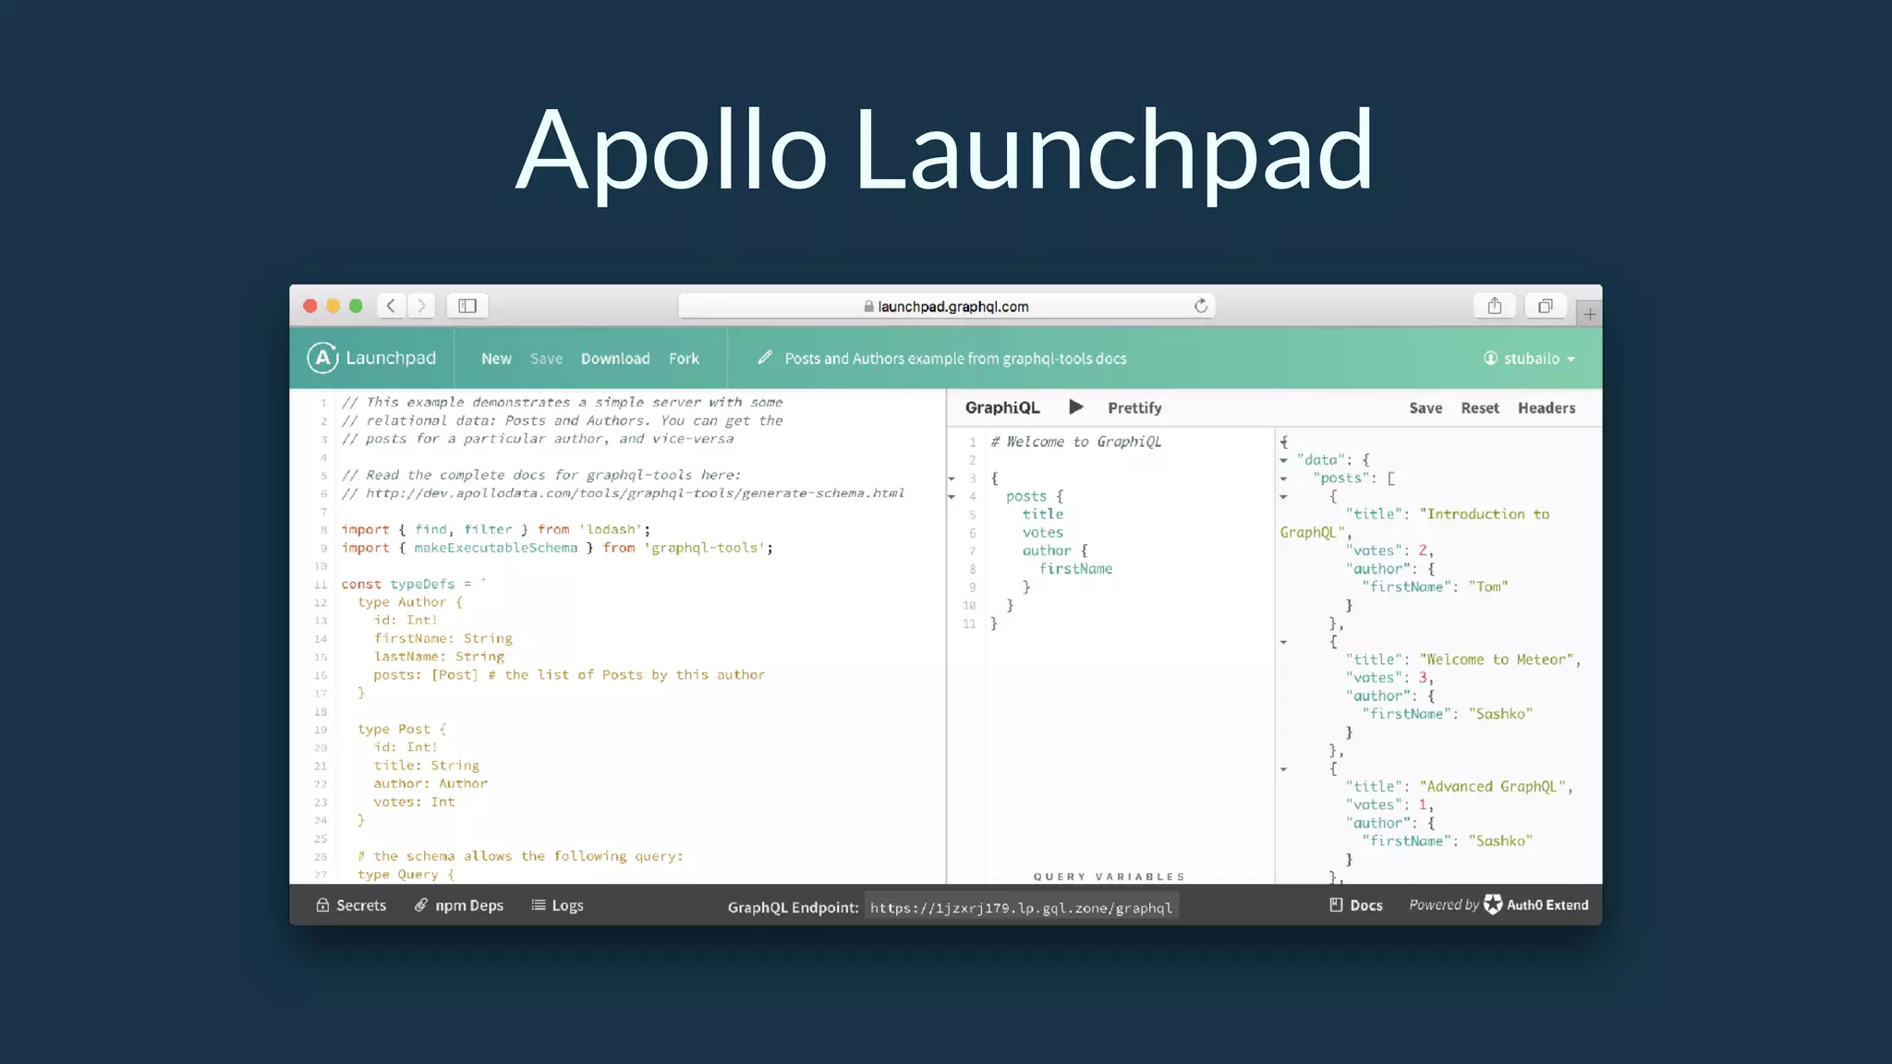The width and height of the screenshot is (1892, 1064).
Task: Open npm Deps from the footer
Action: point(458,905)
